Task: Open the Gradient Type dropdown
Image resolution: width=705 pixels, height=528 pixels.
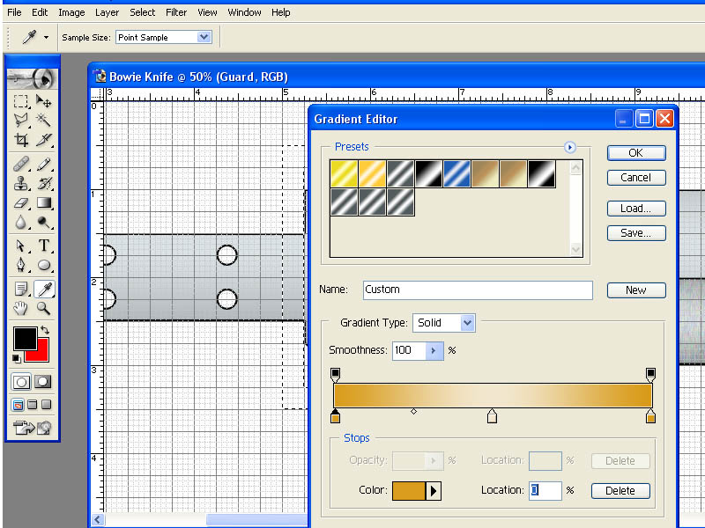Action: click(x=444, y=323)
